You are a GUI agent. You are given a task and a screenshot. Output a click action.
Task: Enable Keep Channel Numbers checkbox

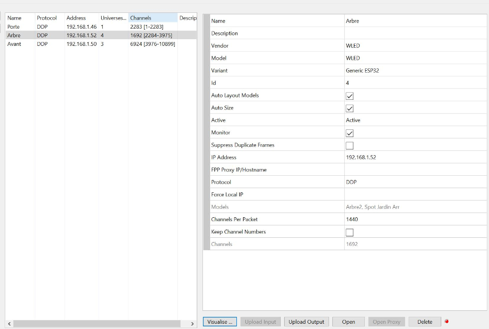pos(350,233)
